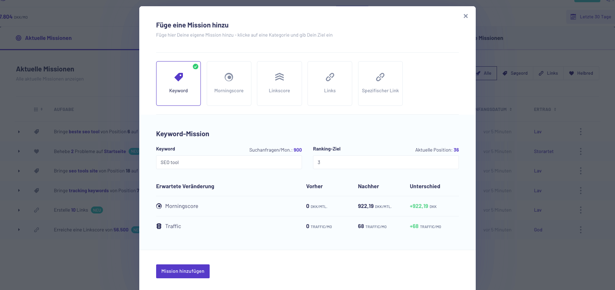Open the seo tools site keyword link
The width and height of the screenshot is (615, 290).
[83, 171]
